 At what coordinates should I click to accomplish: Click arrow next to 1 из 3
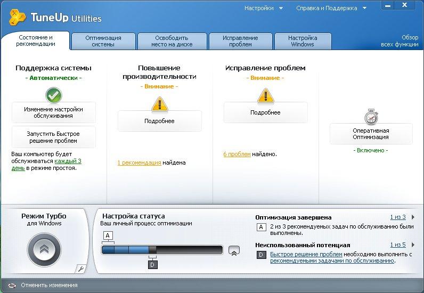tap(413, 217)
